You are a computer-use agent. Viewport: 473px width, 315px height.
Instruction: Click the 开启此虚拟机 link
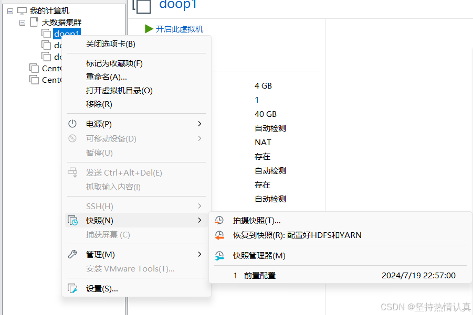click(179, 29)
